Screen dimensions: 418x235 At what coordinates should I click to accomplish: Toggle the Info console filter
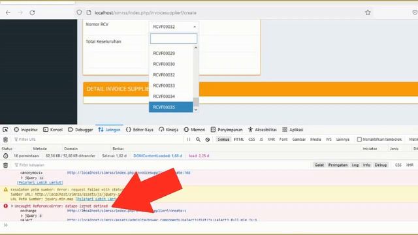[x=366, y=165]
